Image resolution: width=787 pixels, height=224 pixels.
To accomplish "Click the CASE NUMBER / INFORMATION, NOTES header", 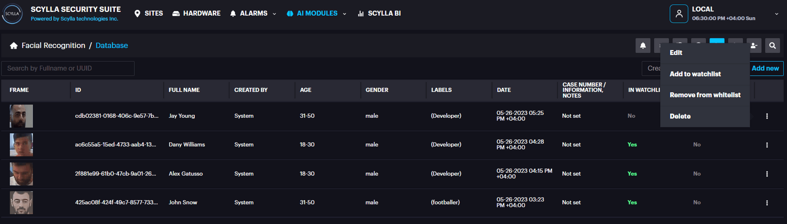I will 584,90.
